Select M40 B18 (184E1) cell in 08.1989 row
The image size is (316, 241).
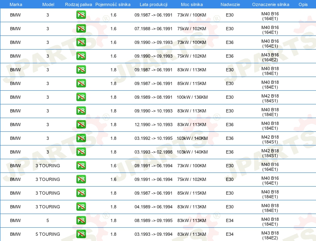tap(270, 222)
